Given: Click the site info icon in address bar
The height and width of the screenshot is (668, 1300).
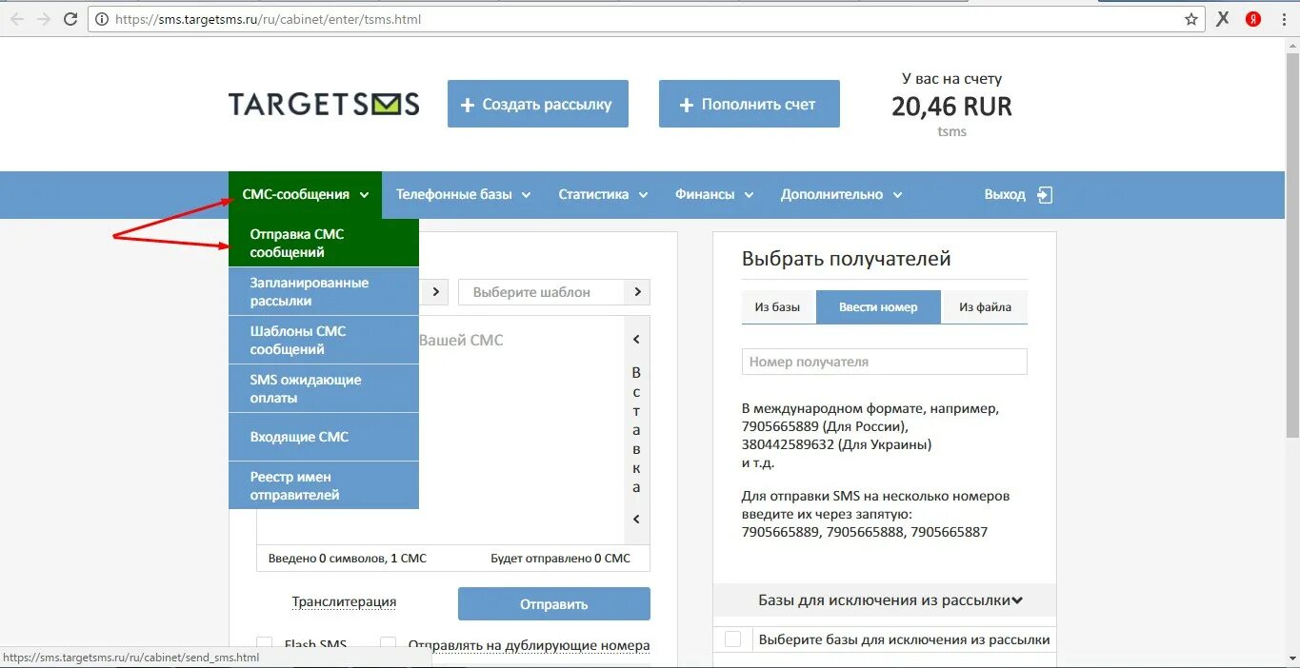Looking at the screenshot, I should coord(102,19).
